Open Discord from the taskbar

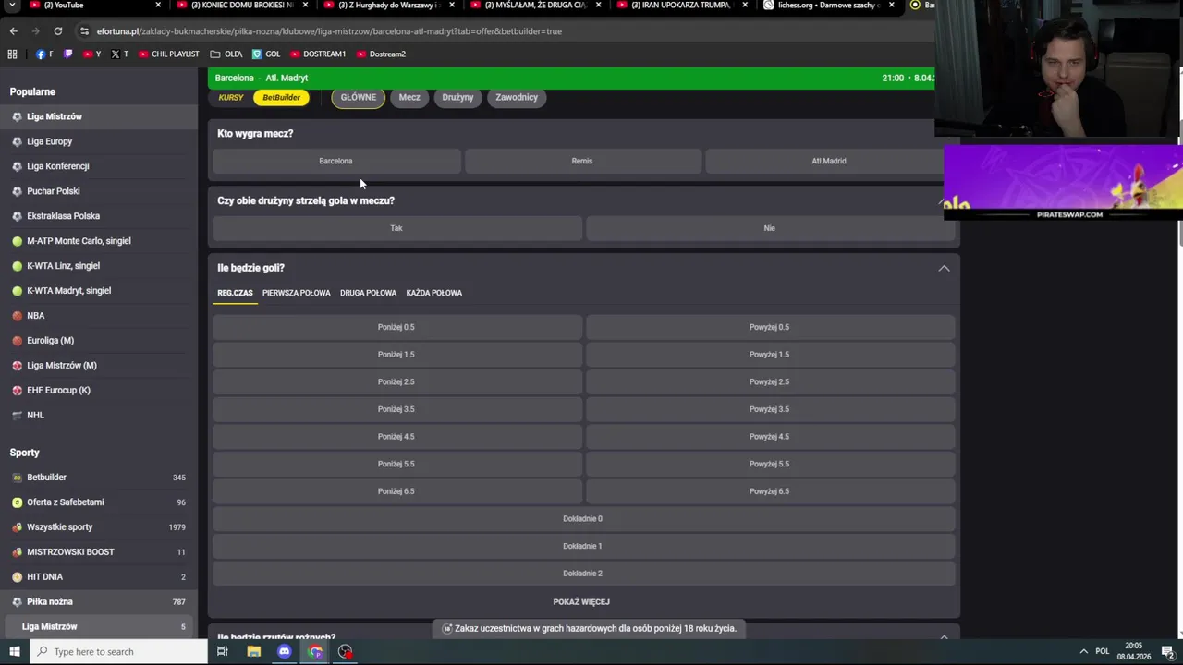point(284,651)
